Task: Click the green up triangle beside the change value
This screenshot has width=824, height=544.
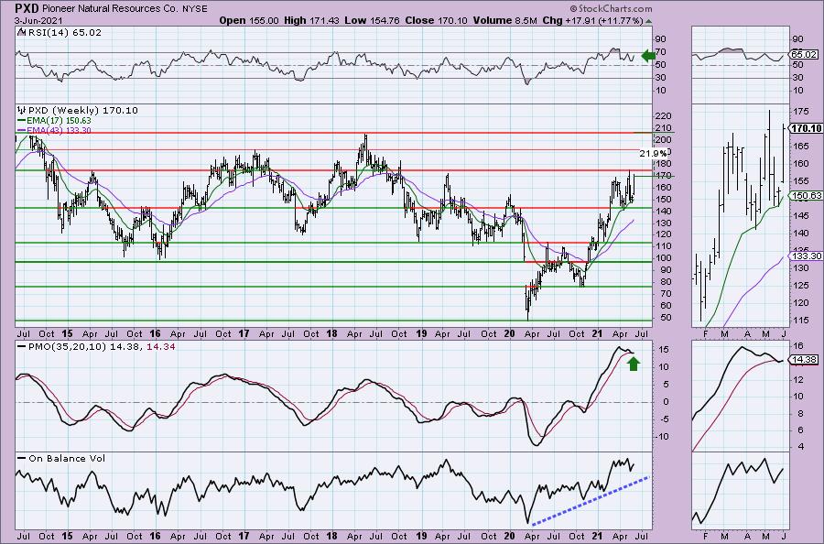Action: [648, 22]
